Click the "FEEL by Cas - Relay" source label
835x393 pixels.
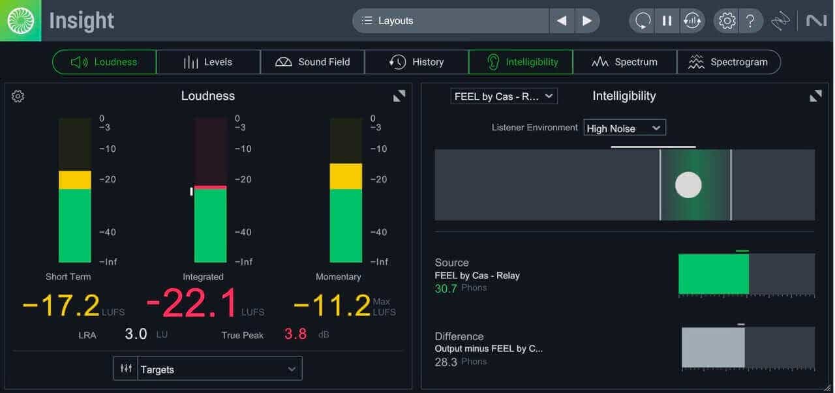[478, 276]
